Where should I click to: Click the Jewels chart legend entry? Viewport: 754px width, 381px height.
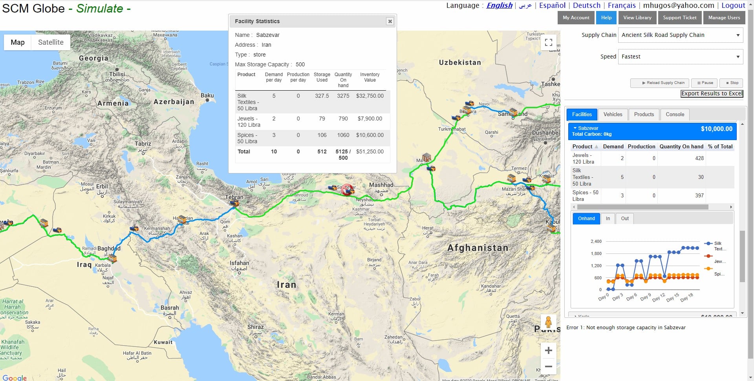[x=715, y=259]
